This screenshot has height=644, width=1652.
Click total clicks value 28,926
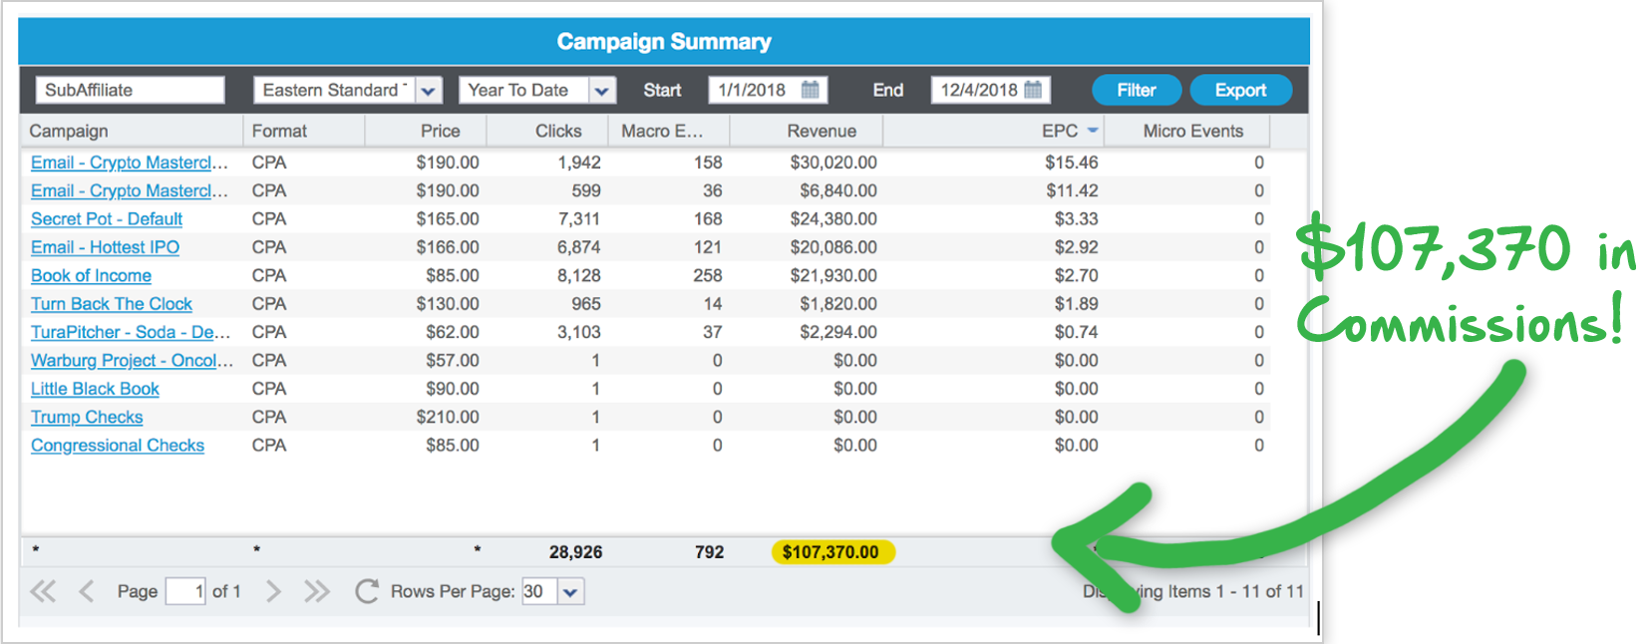click(x=575, y=552)
